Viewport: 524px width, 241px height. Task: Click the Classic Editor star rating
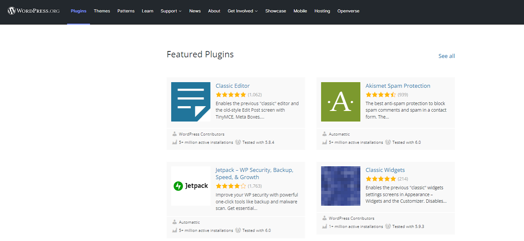click(x=231, y=95)
